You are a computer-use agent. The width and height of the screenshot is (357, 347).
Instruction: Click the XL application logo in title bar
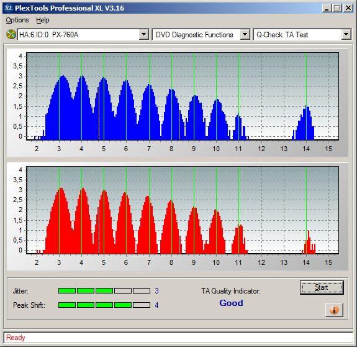pyautogui.click(x=9, y=8)
